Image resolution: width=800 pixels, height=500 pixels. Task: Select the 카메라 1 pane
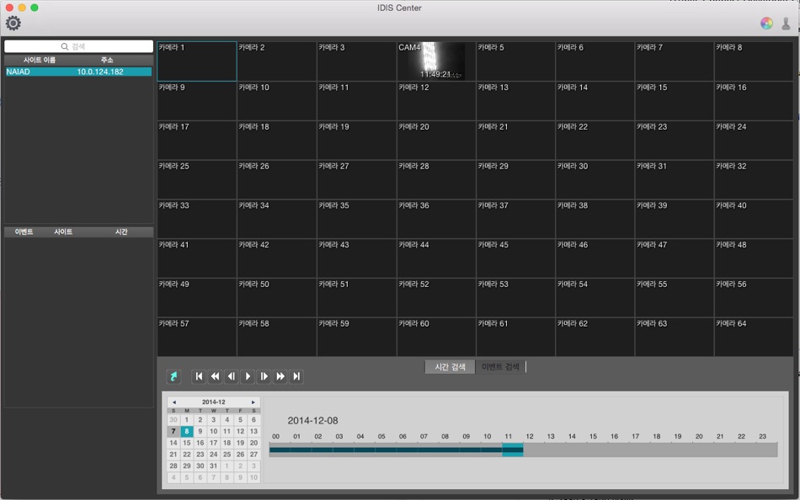[x=197, y=61]
